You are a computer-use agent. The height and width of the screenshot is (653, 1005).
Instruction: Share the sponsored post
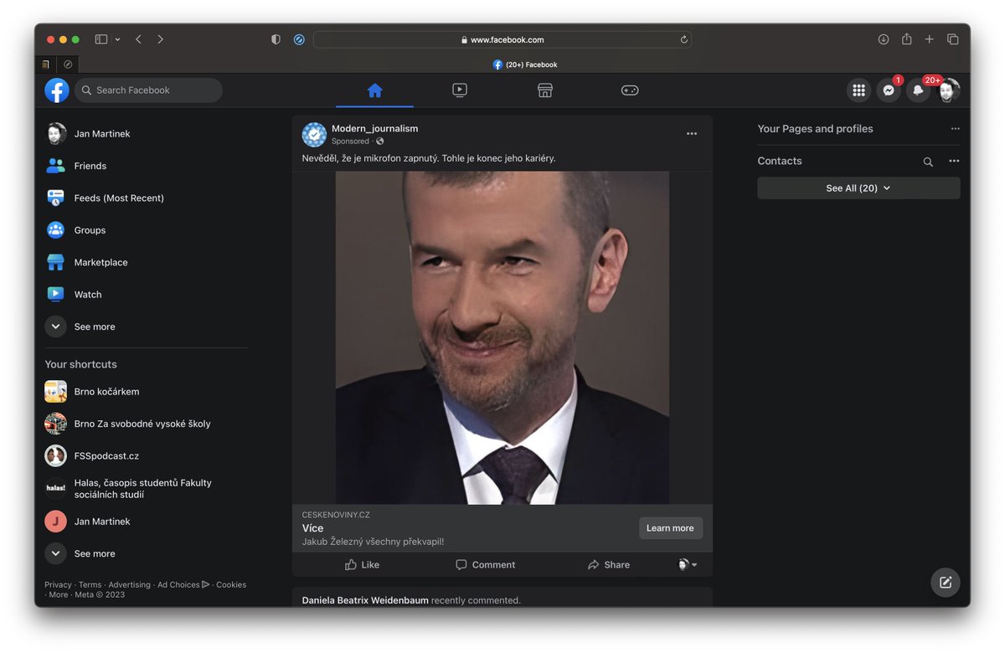pyautogui.click(x=608, y=565)
